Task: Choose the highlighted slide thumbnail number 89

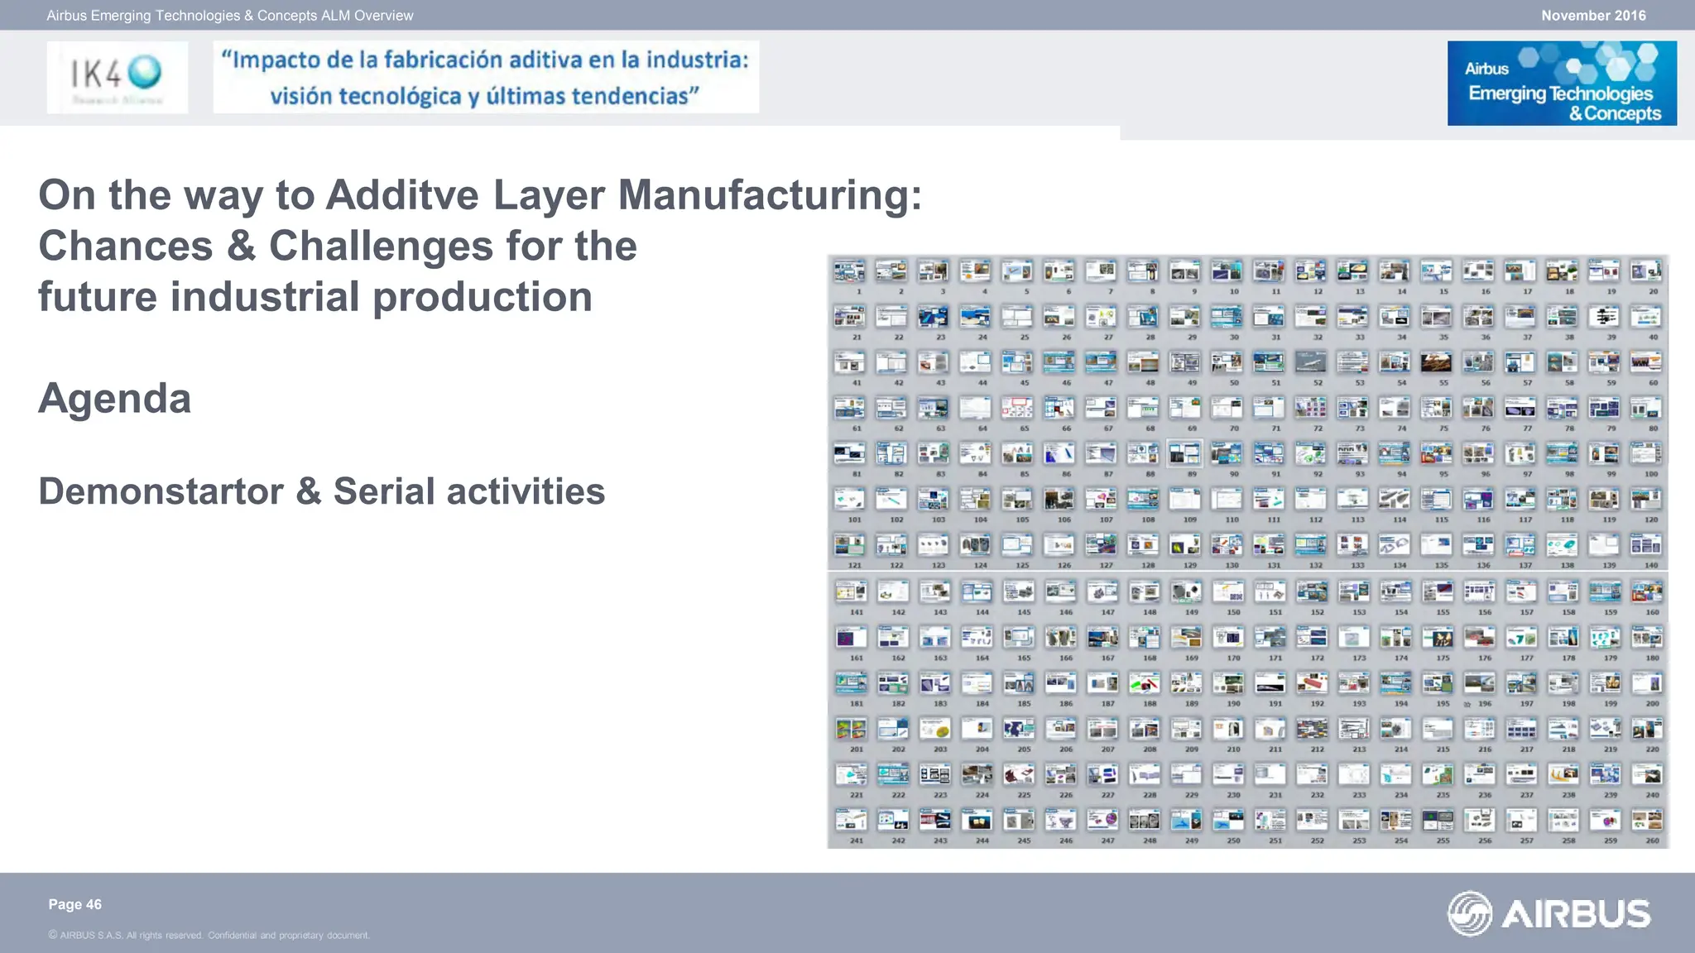Action: pos(1184,453)
